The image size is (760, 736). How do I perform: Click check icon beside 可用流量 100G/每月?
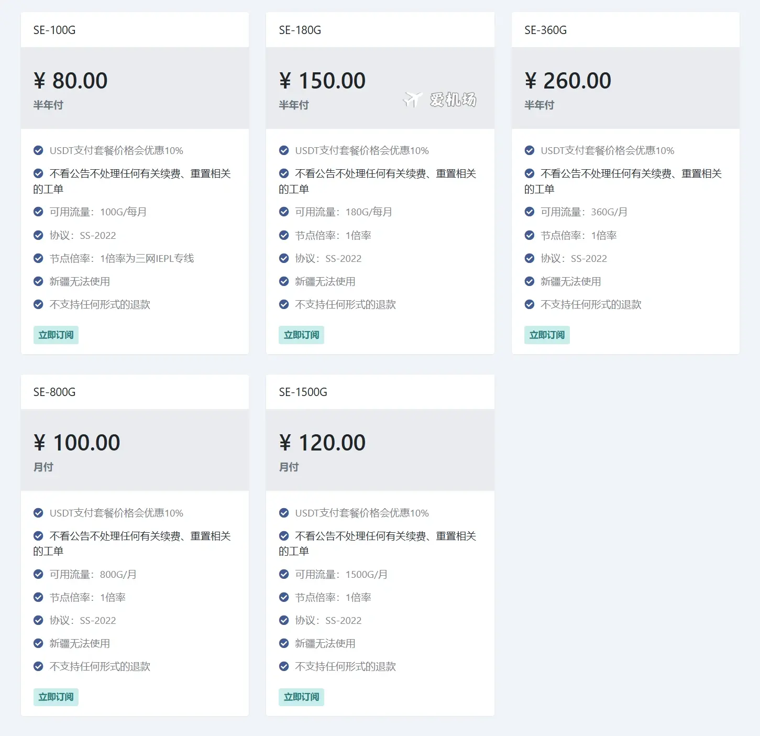(x=38, y=212)
